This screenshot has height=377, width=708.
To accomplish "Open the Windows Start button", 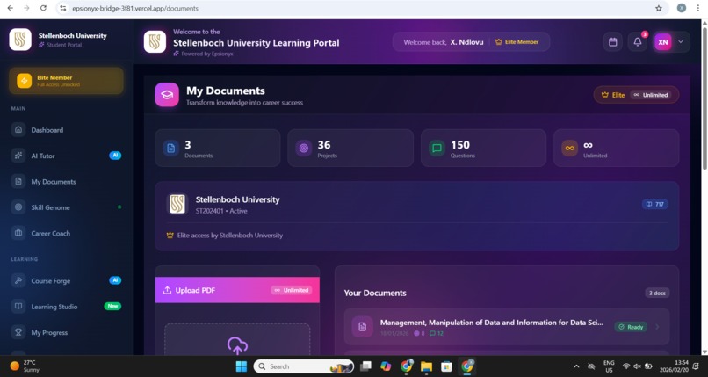I will click(x=242, y=366).
